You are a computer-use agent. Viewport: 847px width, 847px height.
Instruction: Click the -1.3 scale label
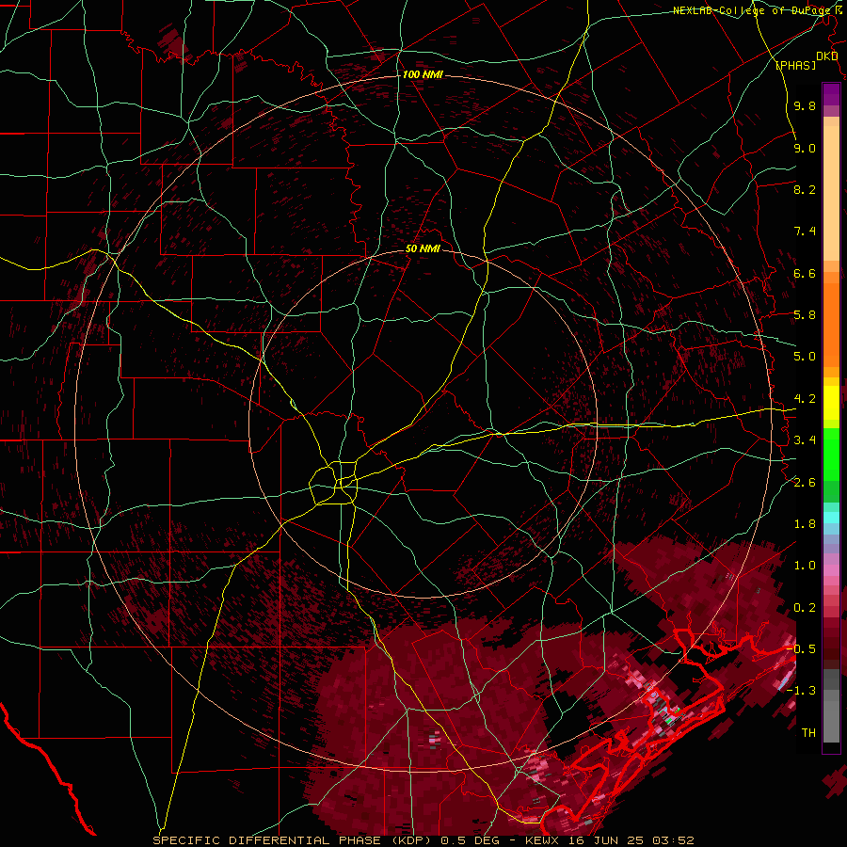pos(802,691)
